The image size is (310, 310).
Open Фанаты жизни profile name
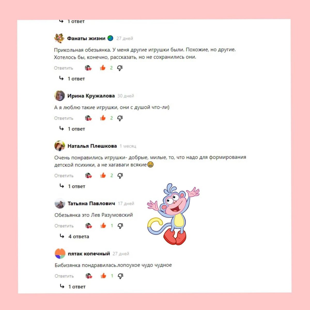[86, 38]
